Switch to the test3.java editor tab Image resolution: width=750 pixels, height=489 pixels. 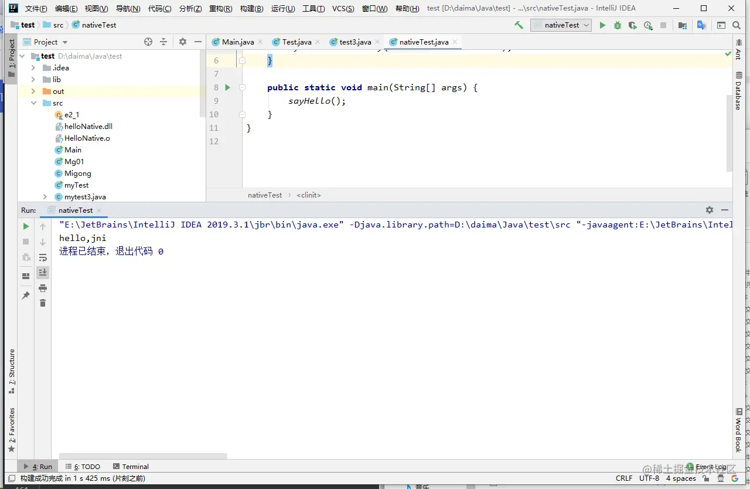355,42
